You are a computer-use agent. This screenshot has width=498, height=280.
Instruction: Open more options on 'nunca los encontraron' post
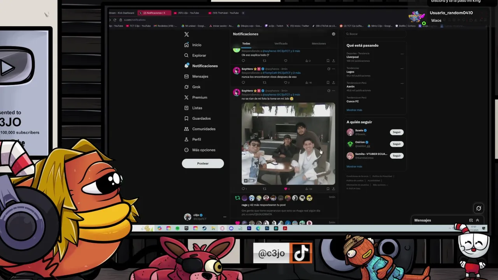pyautogui.click(x=333, y=69)
